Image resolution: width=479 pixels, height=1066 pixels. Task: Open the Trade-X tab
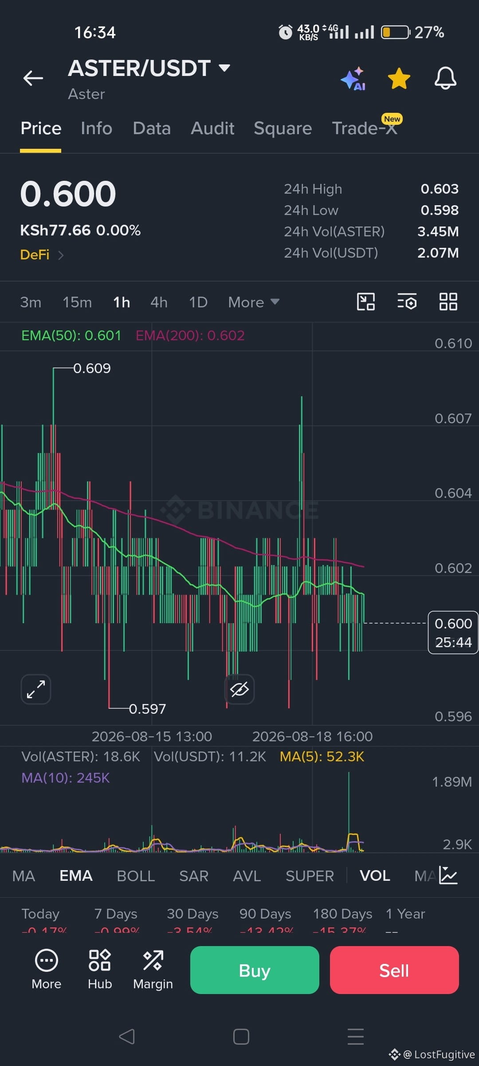[x=365, y=128]
